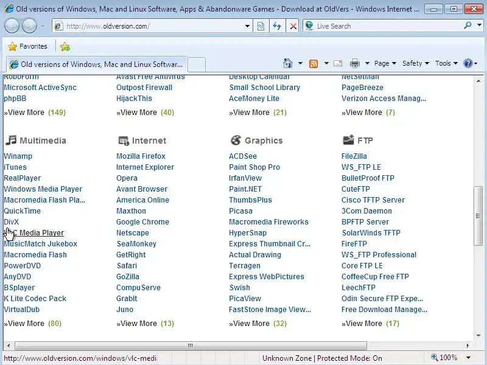
Task: Open the Winamp link
Action: pyautogui.click(x=18, y=156)
